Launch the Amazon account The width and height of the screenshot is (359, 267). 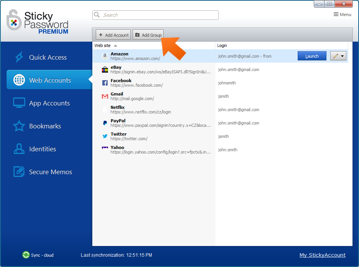click(x=312, y=56)
